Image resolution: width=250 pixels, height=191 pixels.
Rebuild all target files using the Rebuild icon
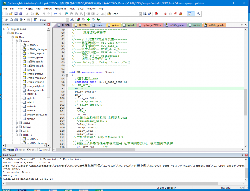pyautogui.click(x=16, y=20)
